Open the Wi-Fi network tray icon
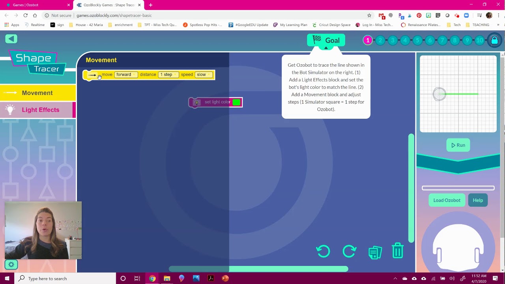This screenshot has height=284, width=505. pyautogui.click(x=433, y=278)
